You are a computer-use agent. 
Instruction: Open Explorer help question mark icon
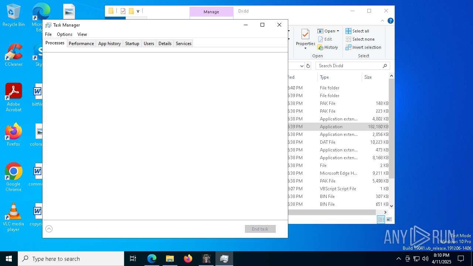click(x=390, y=21)
